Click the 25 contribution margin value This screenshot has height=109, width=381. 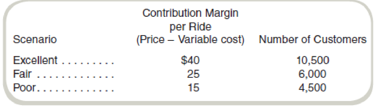pos(194,74)
